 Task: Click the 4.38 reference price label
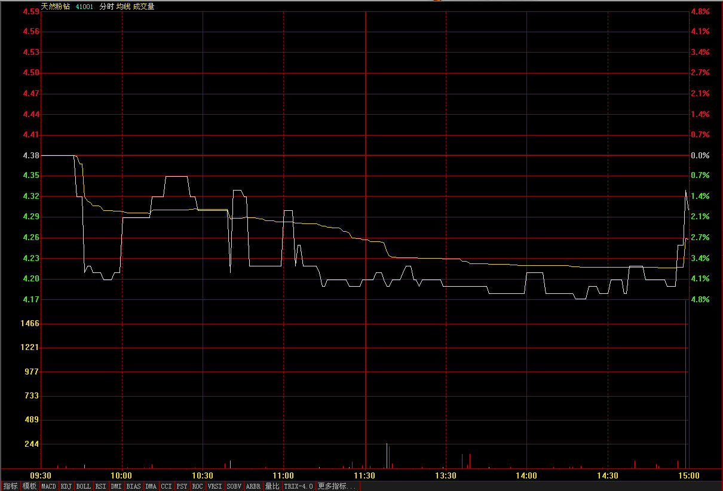pos(31,155)
